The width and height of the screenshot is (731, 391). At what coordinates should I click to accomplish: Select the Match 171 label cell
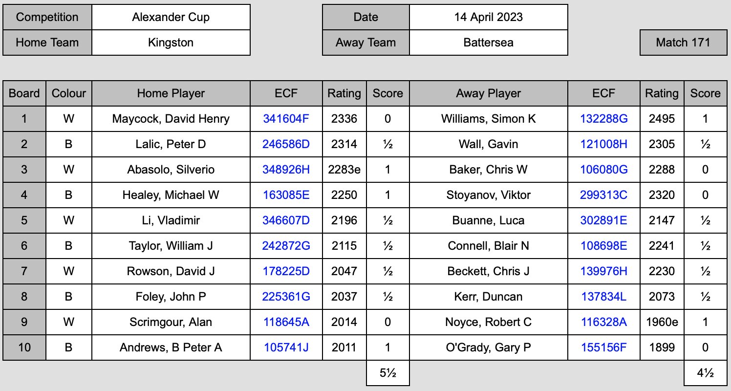[683, 43]
